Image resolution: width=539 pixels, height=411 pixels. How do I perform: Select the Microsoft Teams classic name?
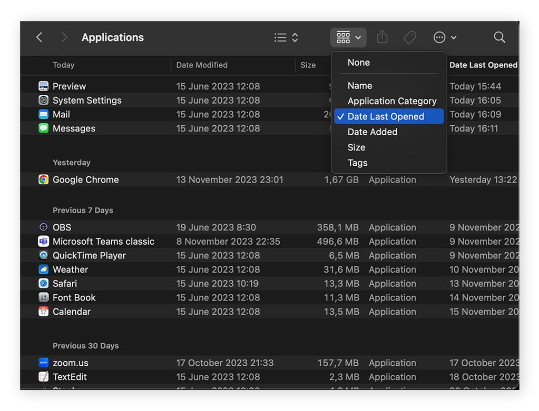click(x=103, y=242)
